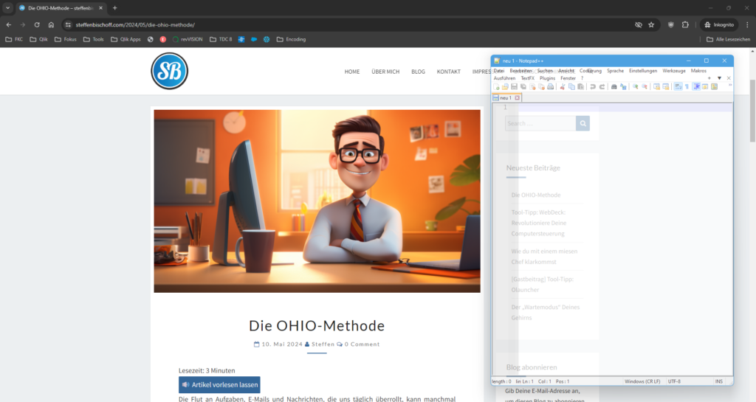Open the TextFX menu

[527, 78]
